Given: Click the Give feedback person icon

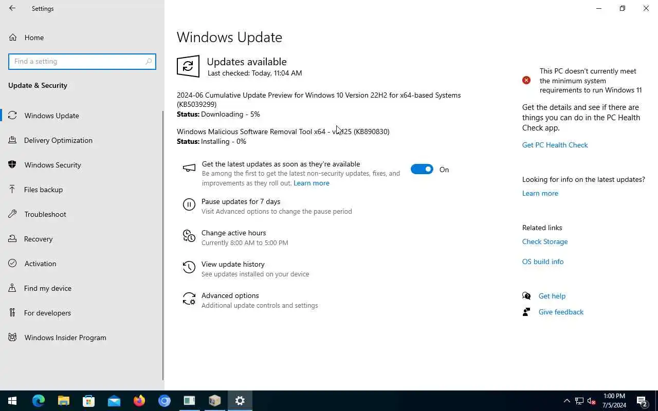Looking at the screenshot, I should (x=526, y=312).
